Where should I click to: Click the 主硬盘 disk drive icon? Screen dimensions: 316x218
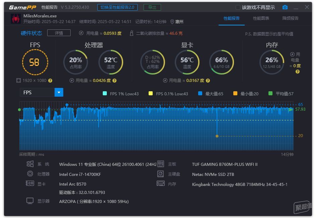[x=161, y=174]
